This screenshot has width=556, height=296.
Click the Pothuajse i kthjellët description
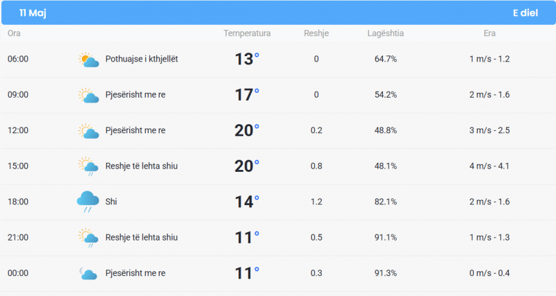142,59
